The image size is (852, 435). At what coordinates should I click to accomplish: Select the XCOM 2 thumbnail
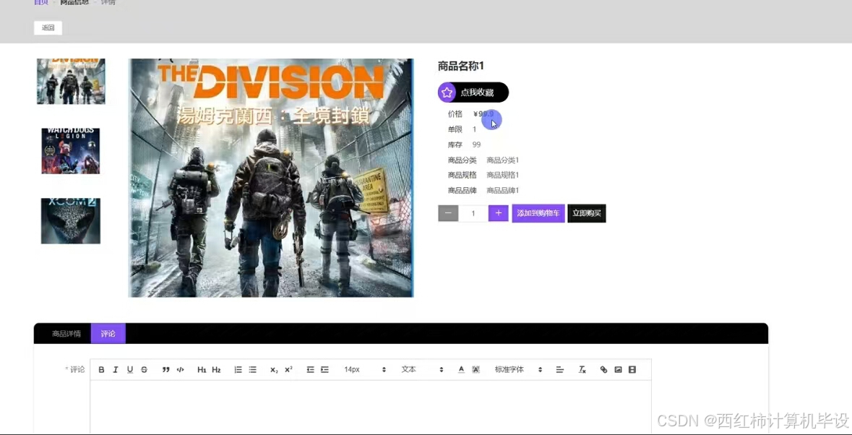coord(71,221)
